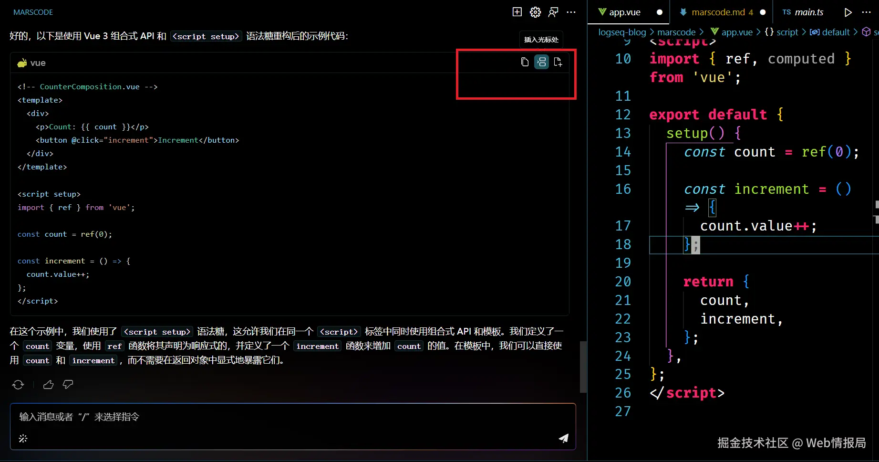Screen dimensions: 879x462
Task: Click the closing '</script>' tag in the editor
Action: click(687, 393)
